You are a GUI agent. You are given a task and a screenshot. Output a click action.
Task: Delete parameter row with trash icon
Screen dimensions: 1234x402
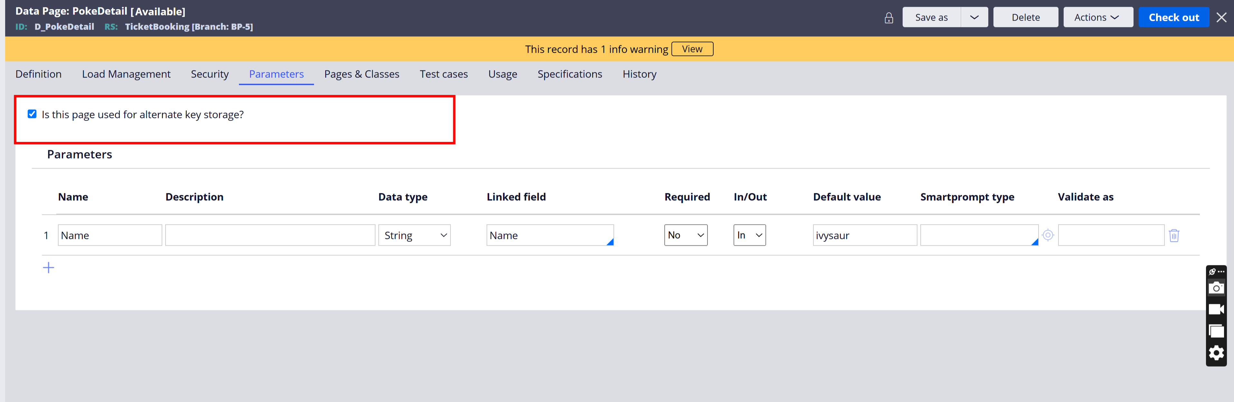tap(1174, 235)
